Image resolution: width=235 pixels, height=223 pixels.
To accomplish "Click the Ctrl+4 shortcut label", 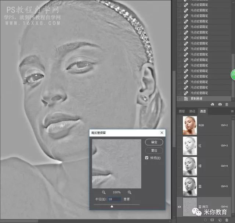I will point(224,166).
